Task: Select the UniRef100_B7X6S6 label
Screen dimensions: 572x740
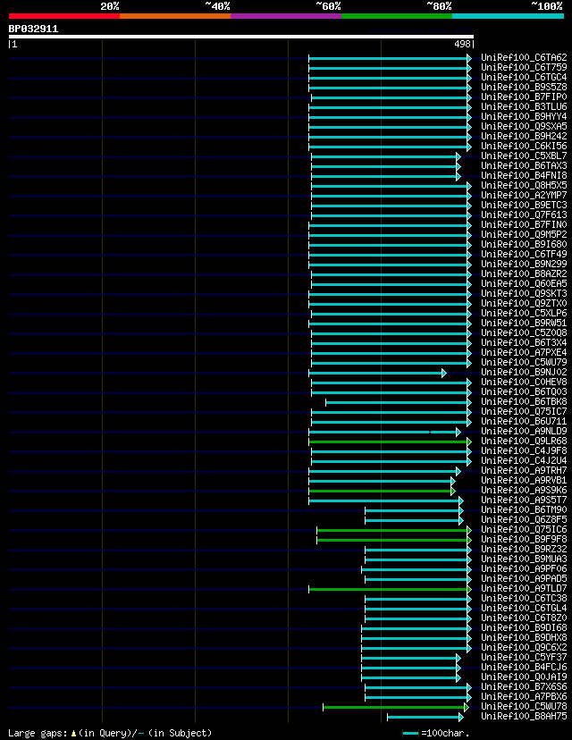Action: [524, 686]
